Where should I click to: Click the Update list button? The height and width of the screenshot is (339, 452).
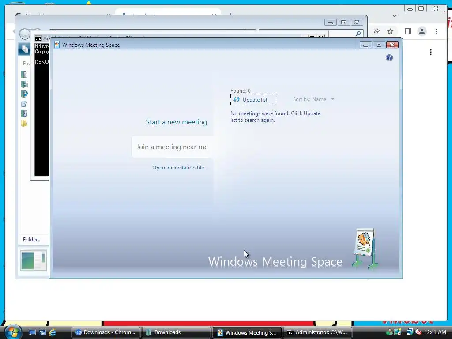tap(253, 99)
